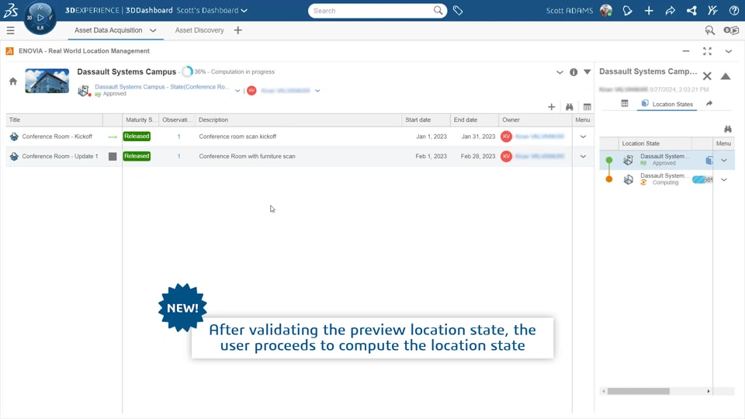
Task: Click the blue progress bar of Computing state
Action: tap(702, 179)
